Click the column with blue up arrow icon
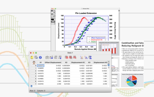The image size is (154, 97). [60, 57]
